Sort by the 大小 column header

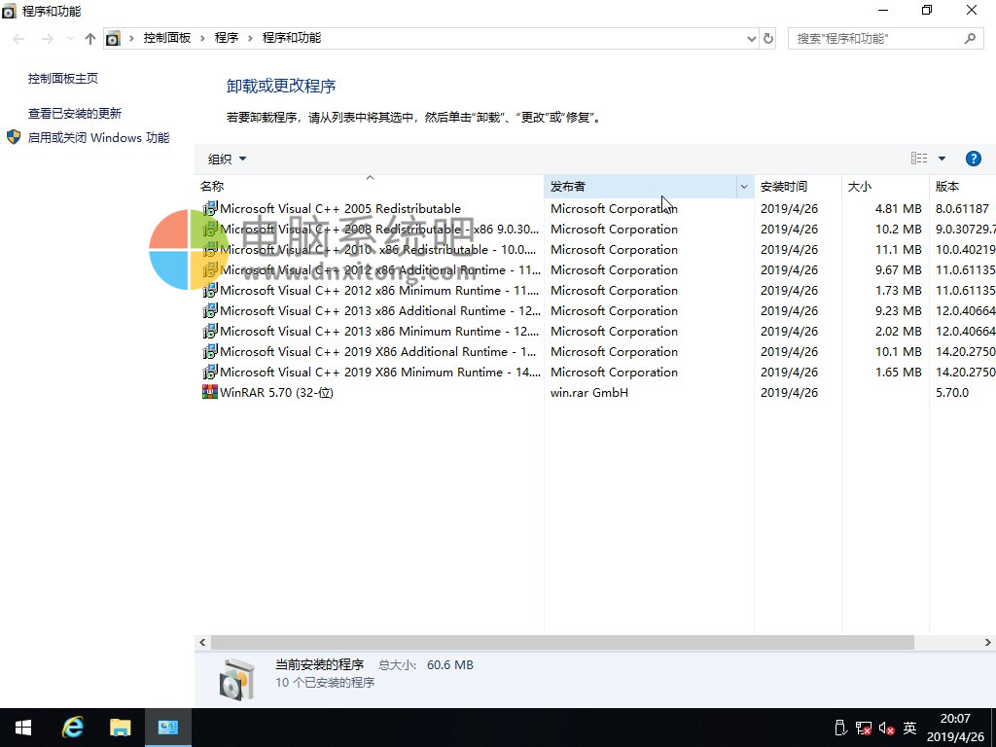click(x=885, y=186)
